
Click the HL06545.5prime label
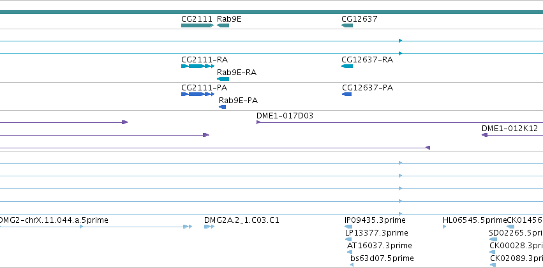pos(475,220)
